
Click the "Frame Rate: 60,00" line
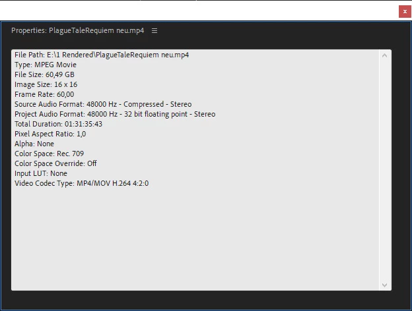click(44, 94)
